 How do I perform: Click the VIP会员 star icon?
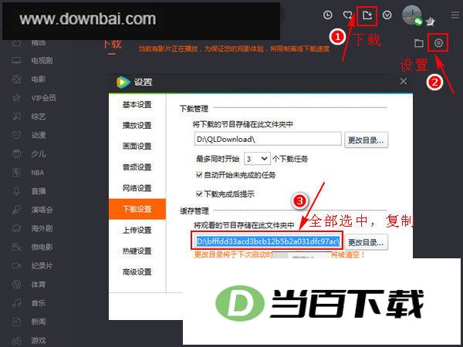(16, 98)
